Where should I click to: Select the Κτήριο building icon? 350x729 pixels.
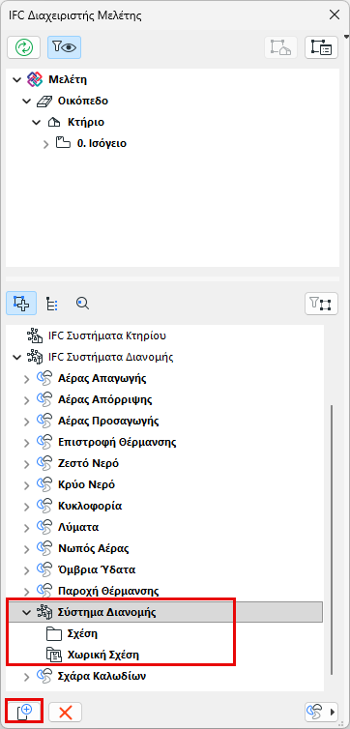(54, 122)
